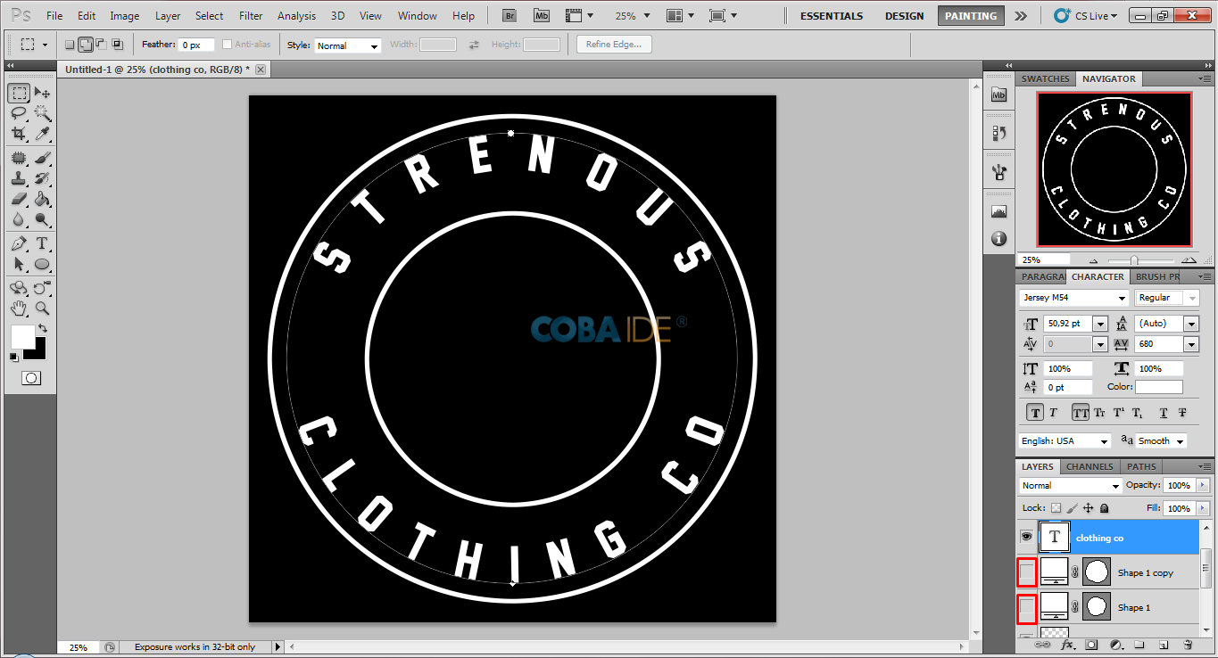
Task: Hide the 'clothing co' text layer
Action: (1026, 537)
